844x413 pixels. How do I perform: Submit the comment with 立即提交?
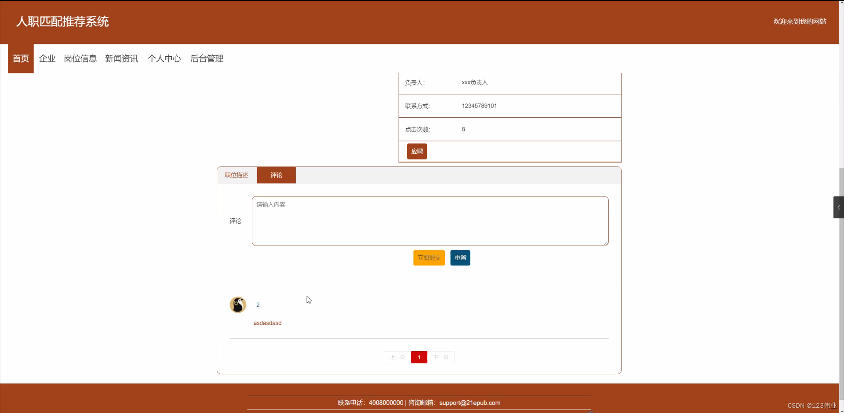(x=429, y=258)
